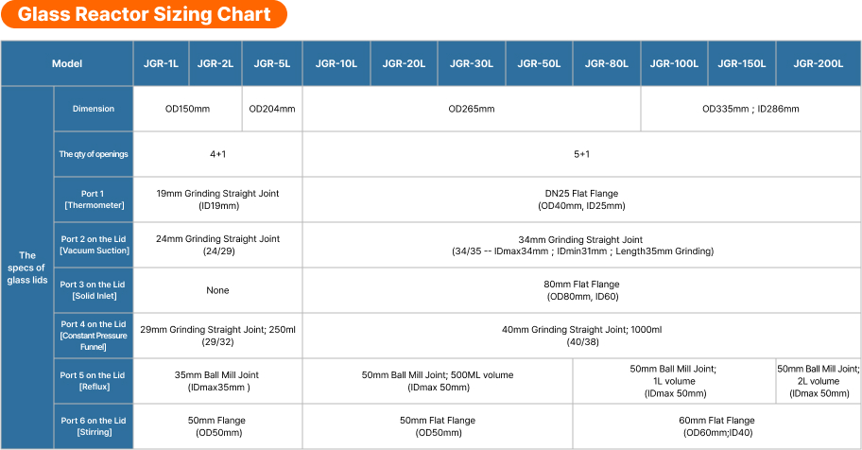
Task: Click the 60mm Flat Flange cell
Action: pyautogui.click(x=716, y=426)
